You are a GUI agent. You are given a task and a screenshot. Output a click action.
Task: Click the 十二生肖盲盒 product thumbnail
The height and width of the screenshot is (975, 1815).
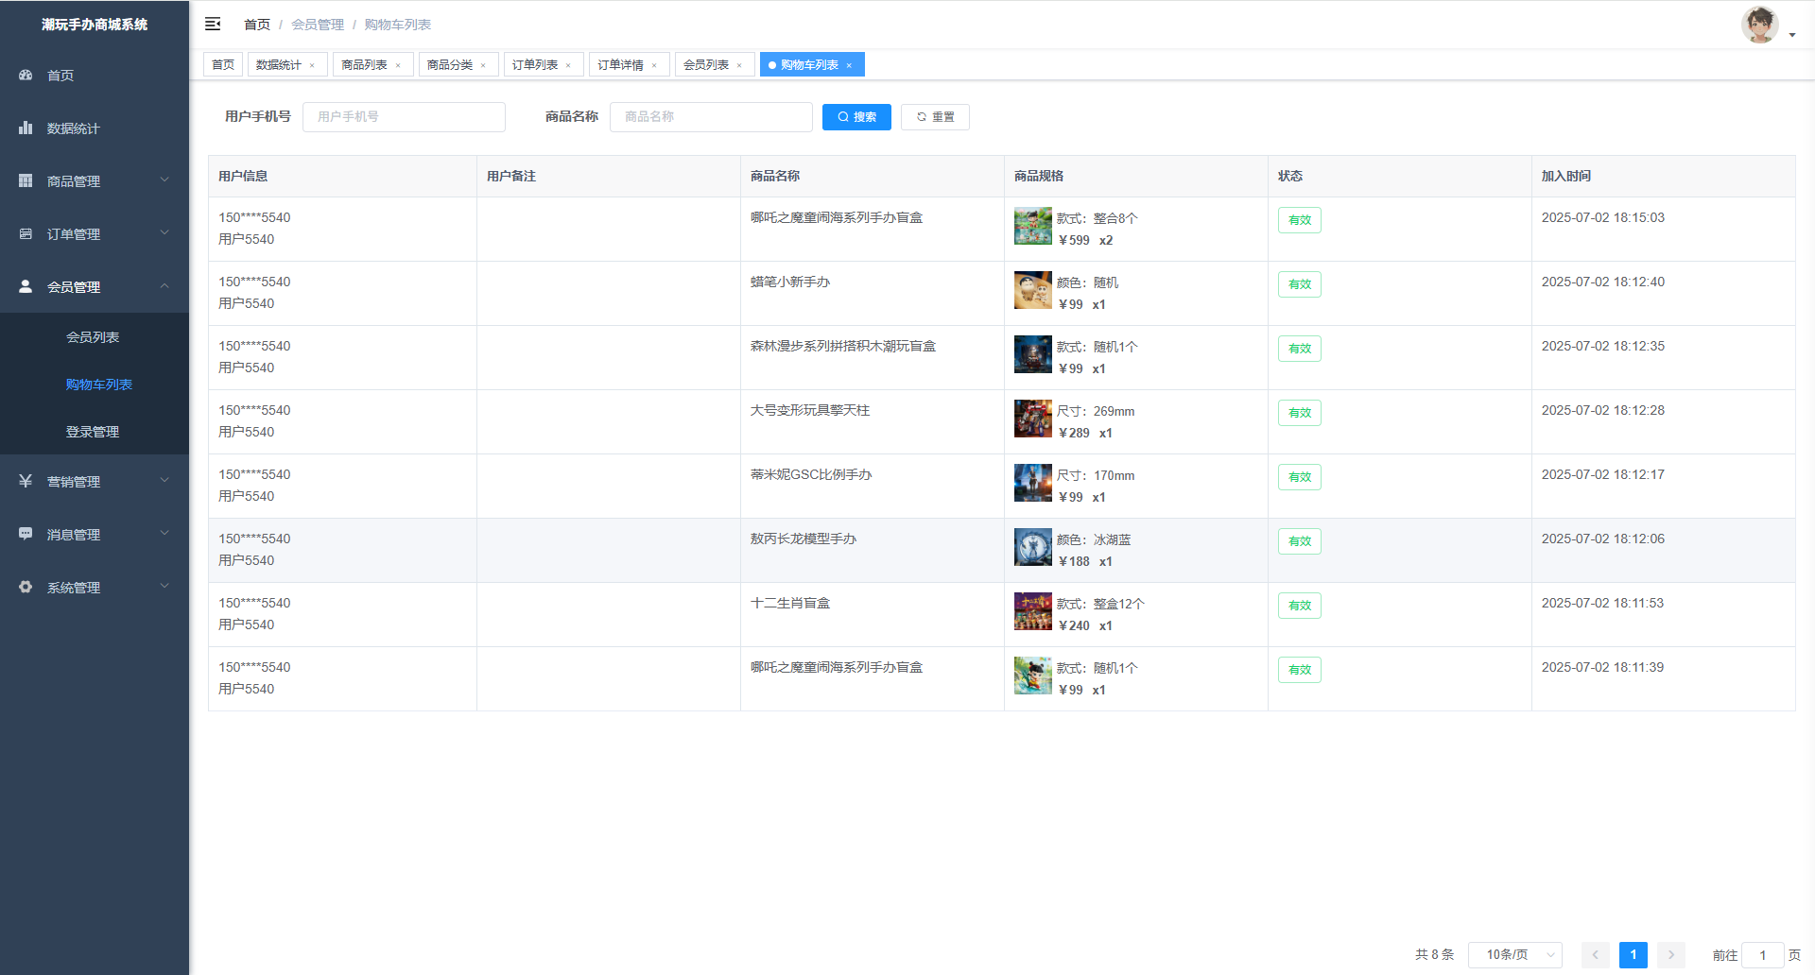(1032, 611)
